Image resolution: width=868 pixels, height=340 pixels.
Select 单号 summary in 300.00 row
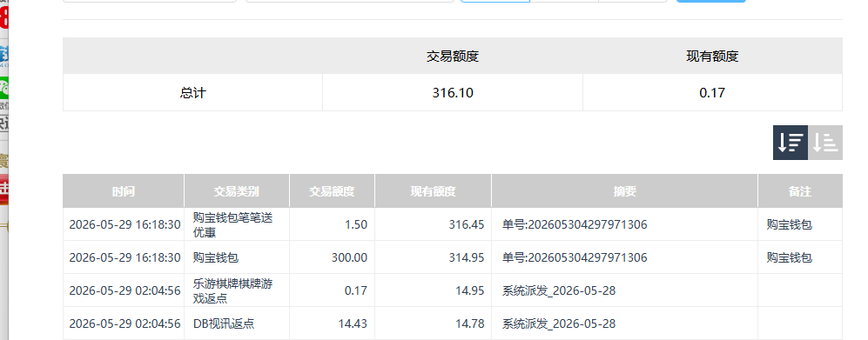coord(575,257)
